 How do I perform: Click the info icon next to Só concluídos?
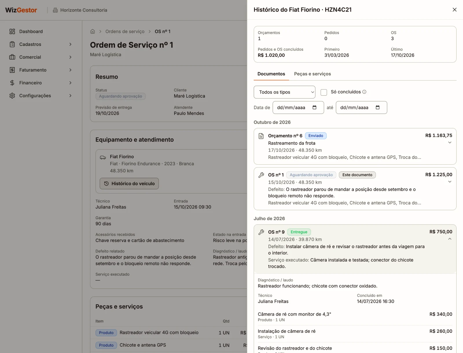click(364, 92)
